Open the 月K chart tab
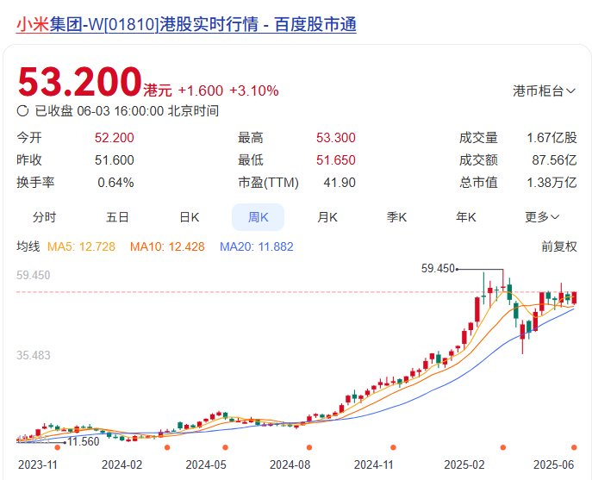The height and width of the screenshot is (480, 592). click(327, 217)
